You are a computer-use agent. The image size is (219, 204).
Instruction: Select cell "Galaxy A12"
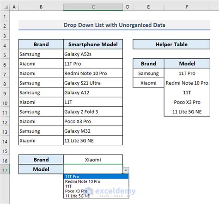tap(93, 93)
